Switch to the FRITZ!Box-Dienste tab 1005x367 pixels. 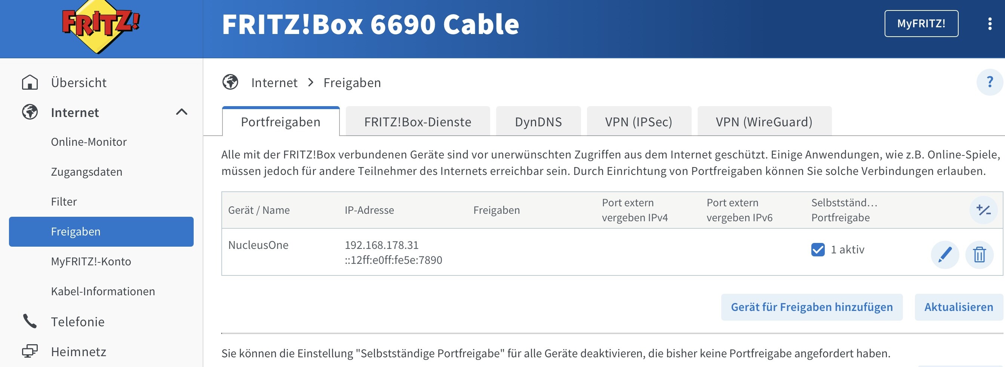point(418,122)
